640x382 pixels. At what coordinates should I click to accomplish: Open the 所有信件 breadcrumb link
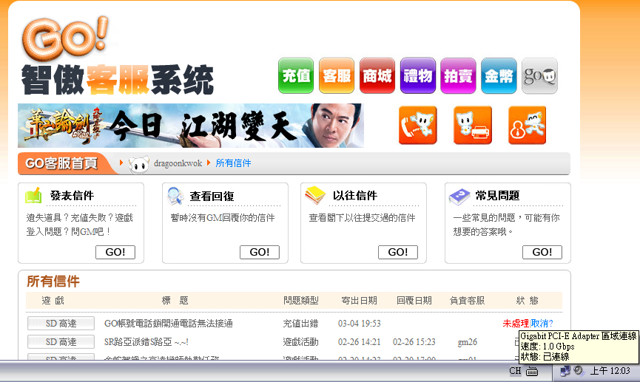coord(233,163)
